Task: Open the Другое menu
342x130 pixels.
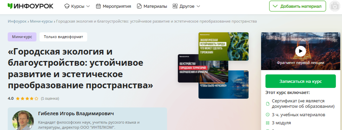Action: coord(187,6)
